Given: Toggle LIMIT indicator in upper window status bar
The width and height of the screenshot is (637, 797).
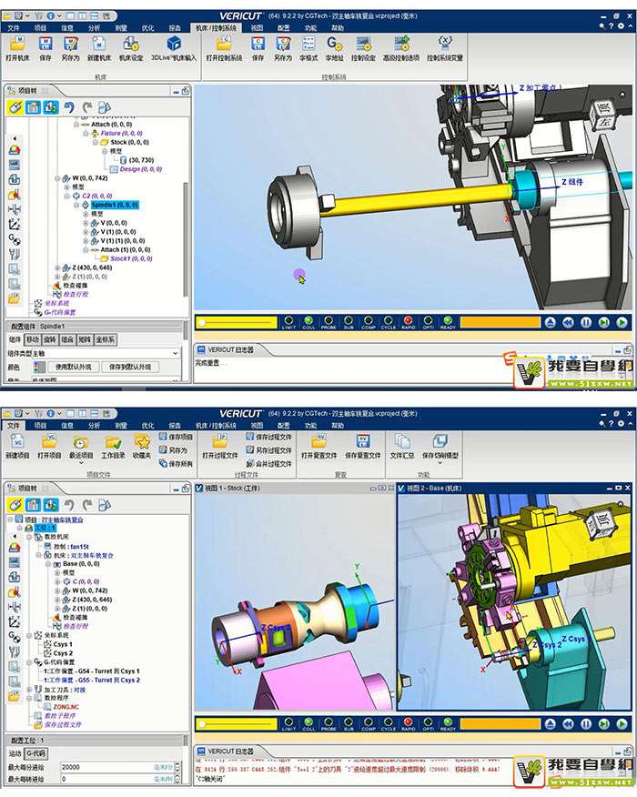Looking at the screenshot, I should click(288, 321).
